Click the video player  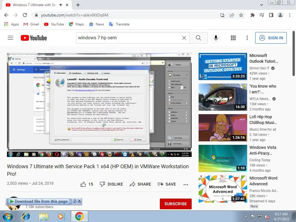[x=99, y=105]
